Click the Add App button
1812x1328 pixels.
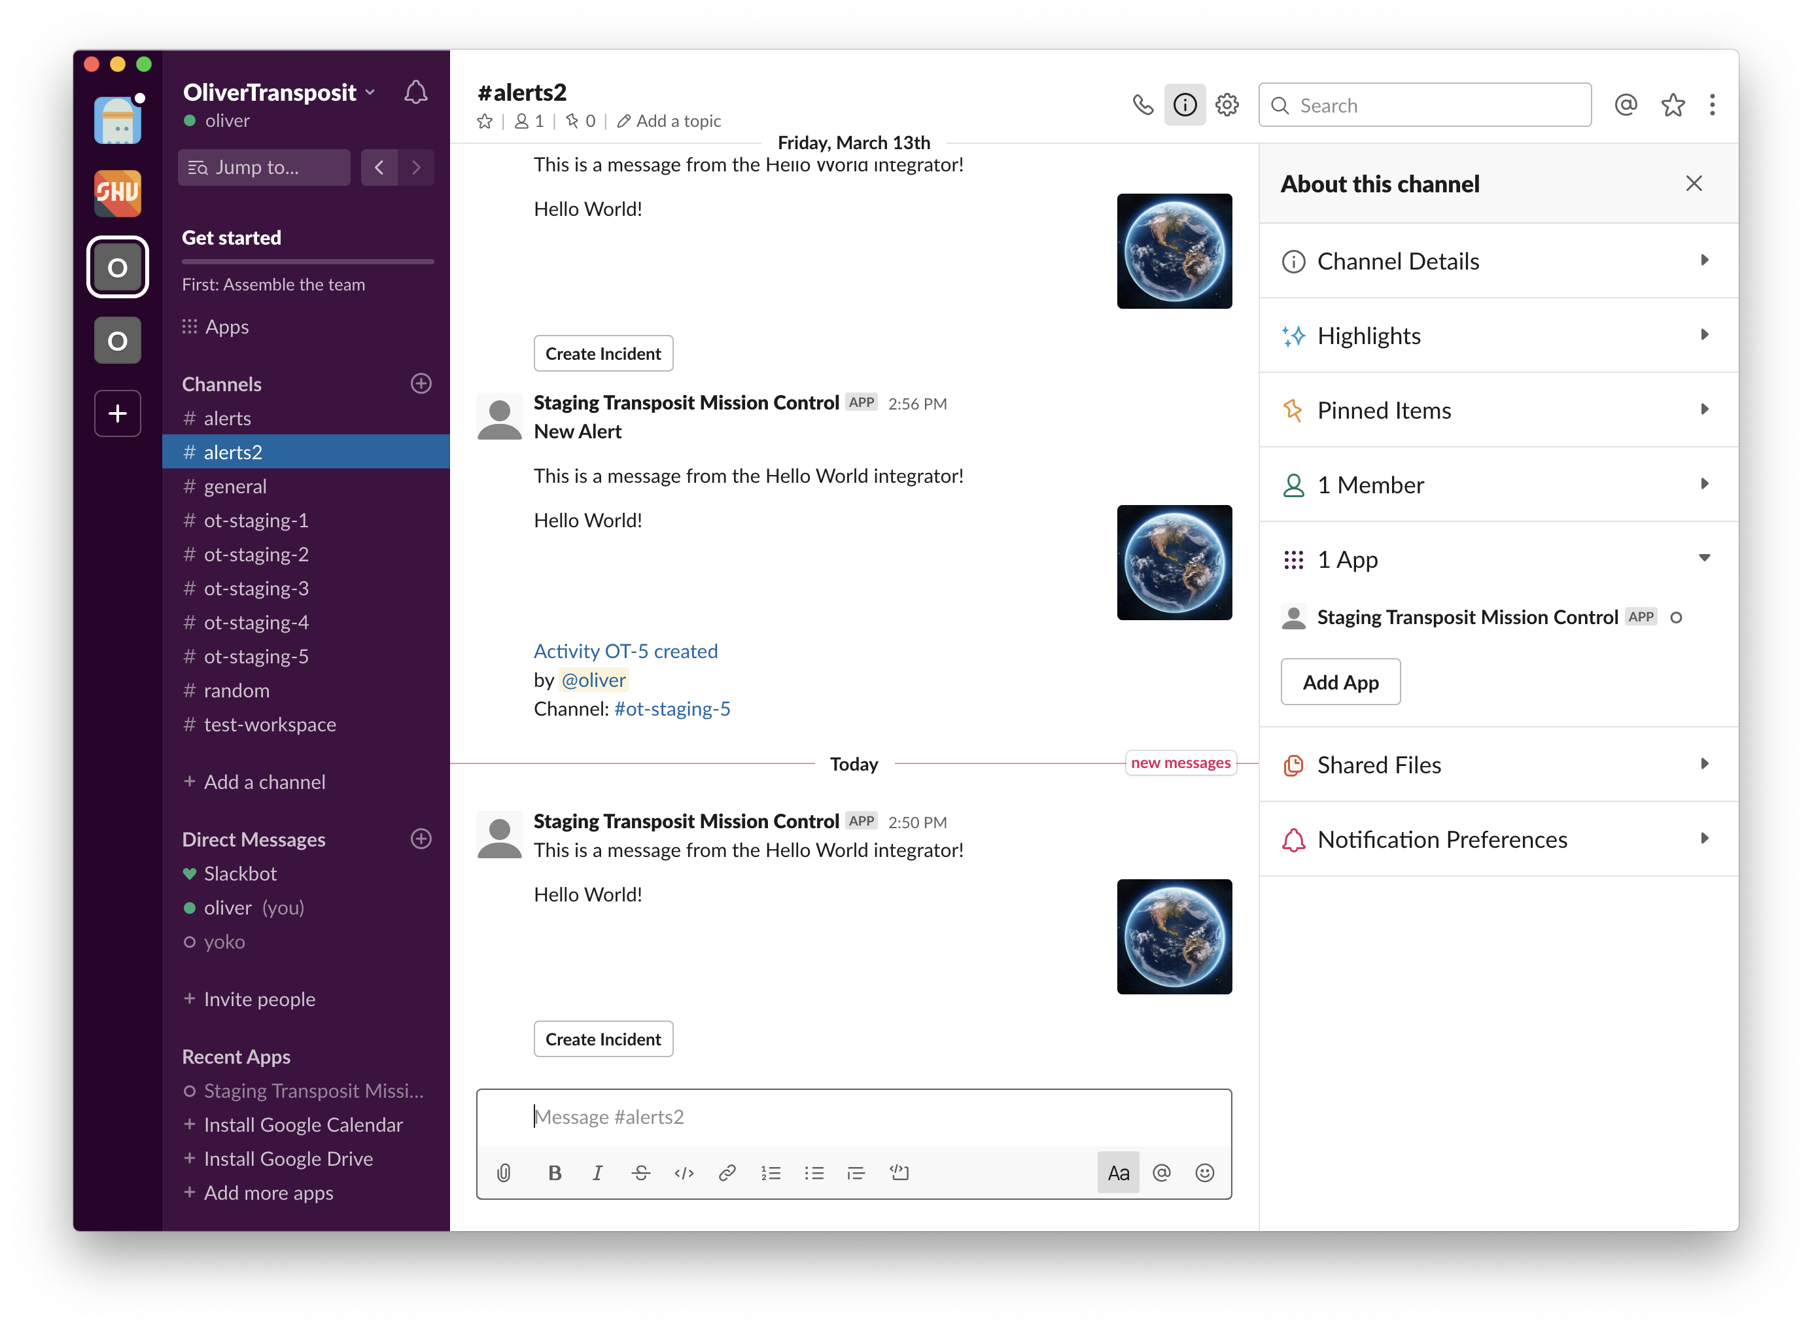[x=1340, y=682]
